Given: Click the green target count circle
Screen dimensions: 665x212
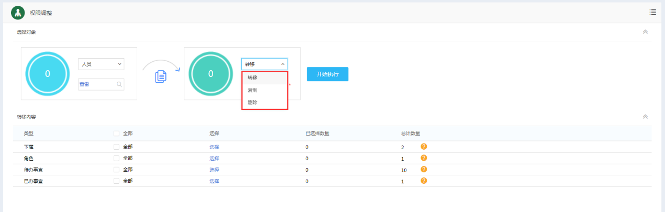Looking at the screenshot, I should coord(210,74).
